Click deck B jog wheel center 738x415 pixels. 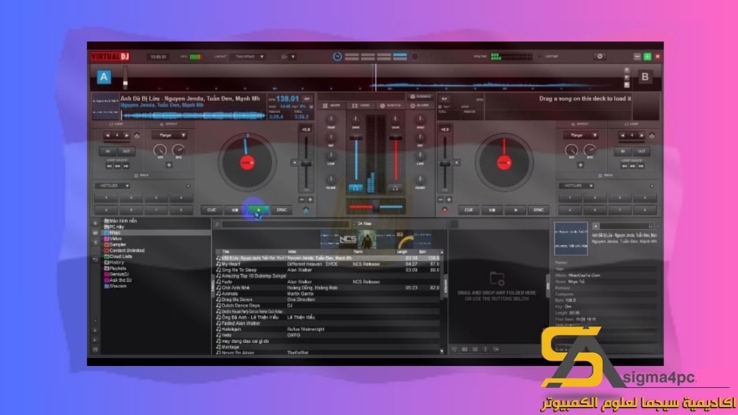tap(503, 163)
